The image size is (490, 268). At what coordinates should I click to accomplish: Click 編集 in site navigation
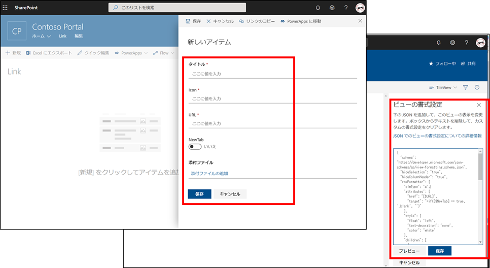(x=79, y=36)
